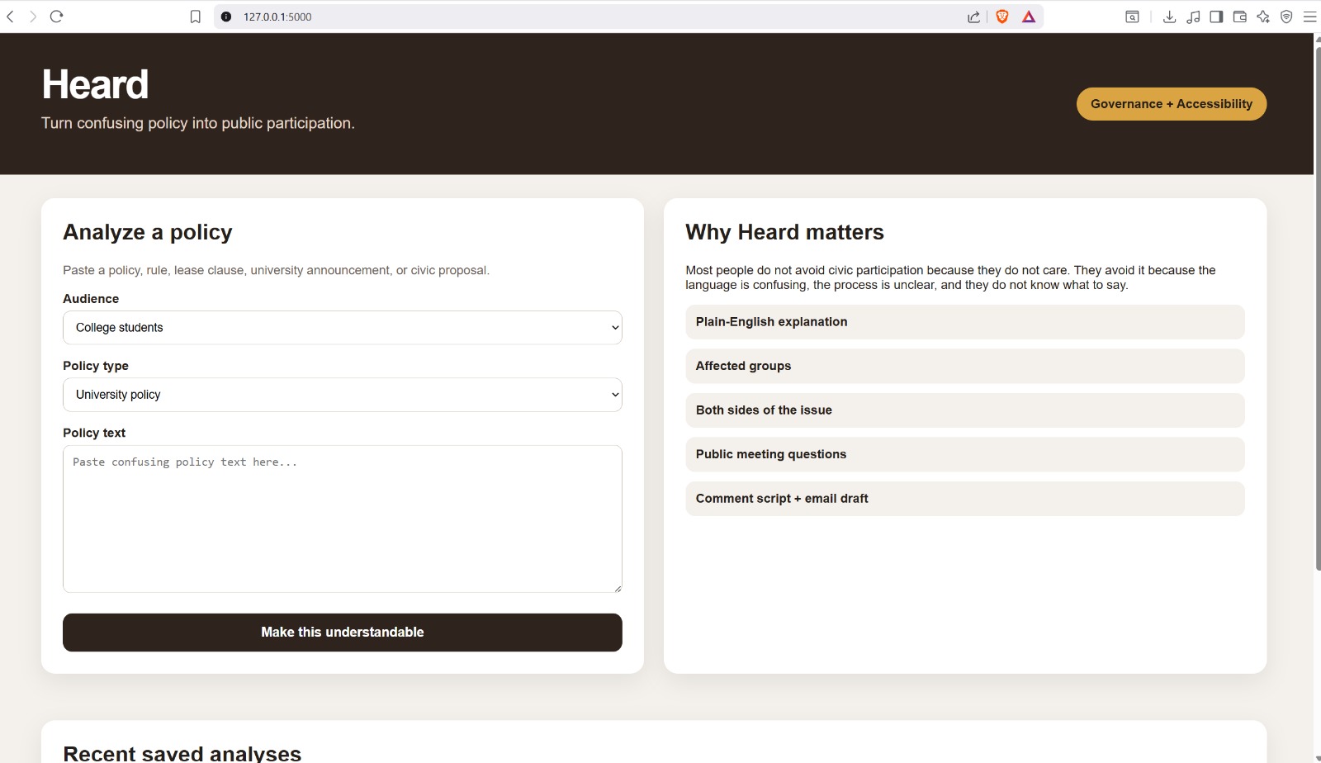Select the Public meeting questions item

tap(965, 454)
